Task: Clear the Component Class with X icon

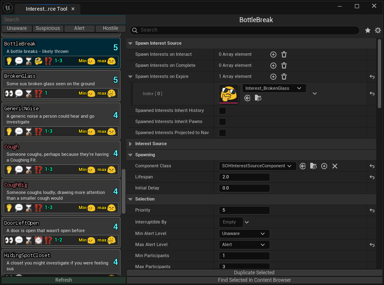Action: tap(334, 166)
